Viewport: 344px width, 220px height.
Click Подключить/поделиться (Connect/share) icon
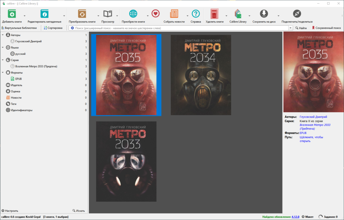(x=297, y=13)
